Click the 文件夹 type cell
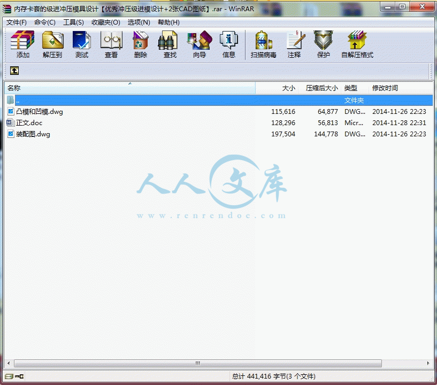The image size is (437, 385). coord(354,101)
